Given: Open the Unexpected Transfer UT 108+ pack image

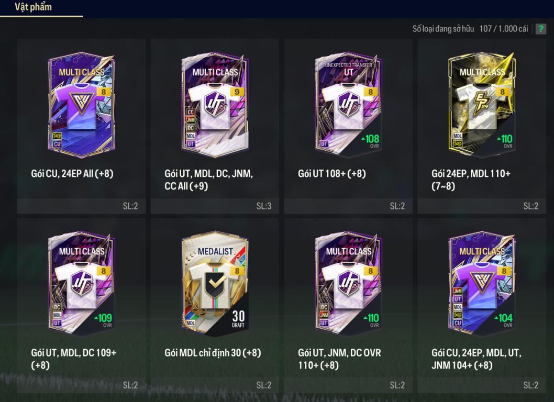Looking at the screenshot, I should pos(348,105).
